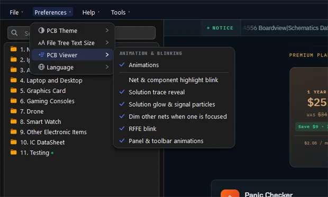Viewport: 328px width, 197px height.
Task: Open the 4. Laptop and Desktop folder
Action: (x=51, y=80)
